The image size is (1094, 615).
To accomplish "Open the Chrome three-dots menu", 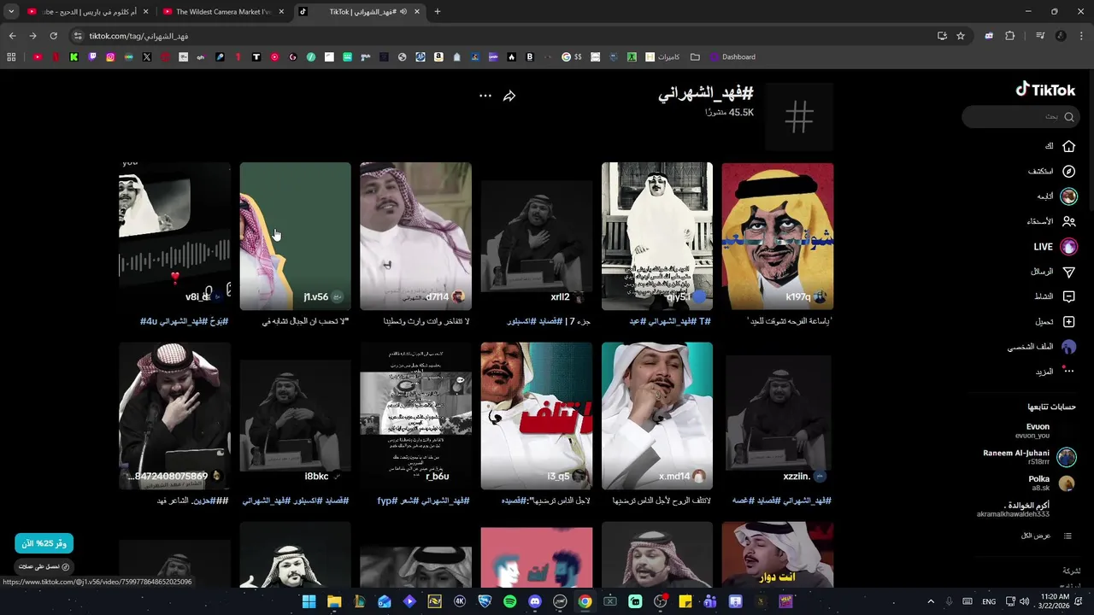I will [x=1082, y=36].
